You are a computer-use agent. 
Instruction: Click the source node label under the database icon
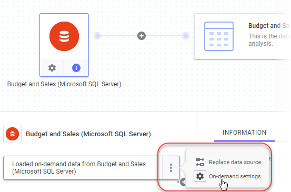coord(64,84)
